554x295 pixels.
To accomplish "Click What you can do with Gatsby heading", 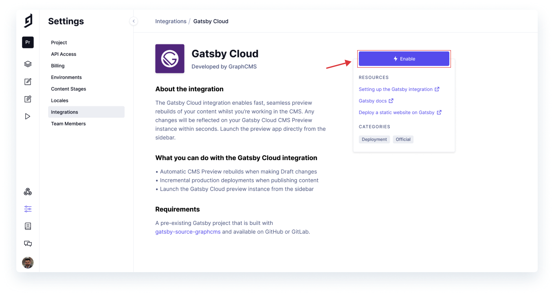I will (x=236, y=158).
